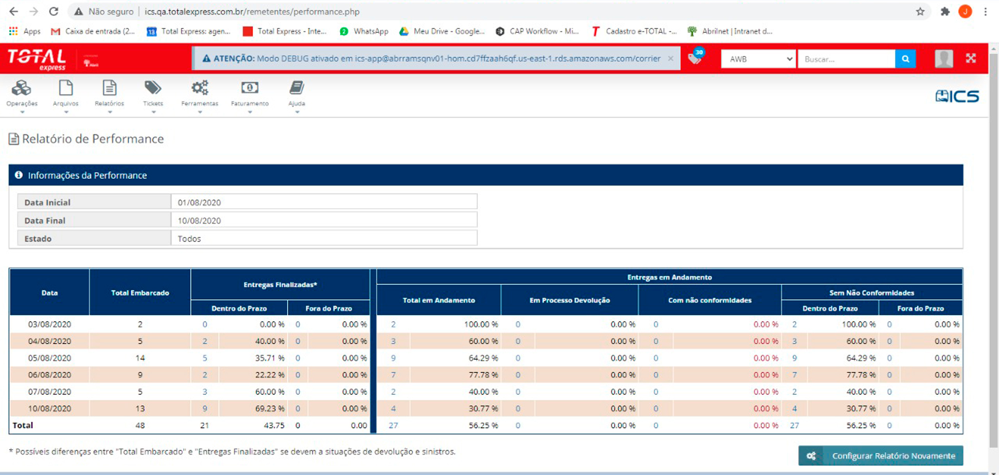Click the ICS logo
The width and height of the screenshot is (999, 475).
click(957, 96)
